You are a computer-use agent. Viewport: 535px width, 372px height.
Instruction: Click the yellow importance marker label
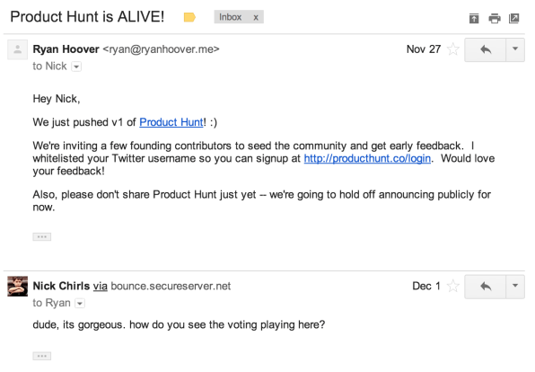(x=189, y=17)
